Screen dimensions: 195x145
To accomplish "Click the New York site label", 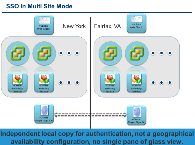I will (74, 26).
